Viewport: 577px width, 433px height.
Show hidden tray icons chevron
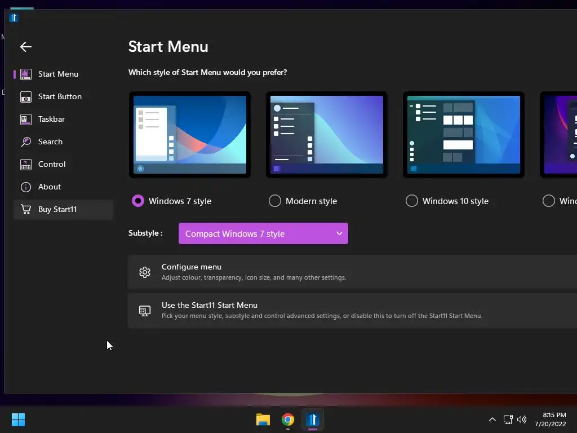click(492, 419)
